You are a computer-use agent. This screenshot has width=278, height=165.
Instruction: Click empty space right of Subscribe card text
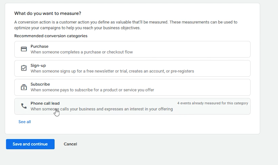[202, 87]
